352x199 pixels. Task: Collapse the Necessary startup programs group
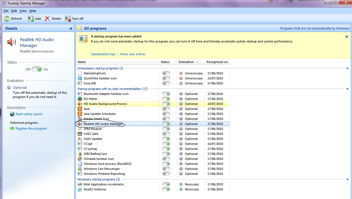(x=347, y=179)
